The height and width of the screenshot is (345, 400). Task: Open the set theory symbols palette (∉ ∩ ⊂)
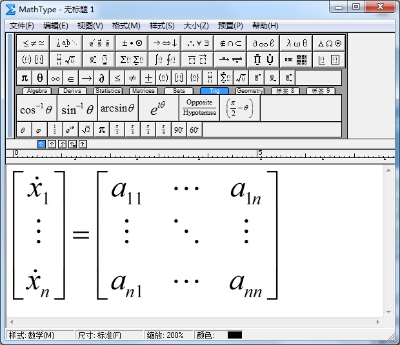point(230,43)
